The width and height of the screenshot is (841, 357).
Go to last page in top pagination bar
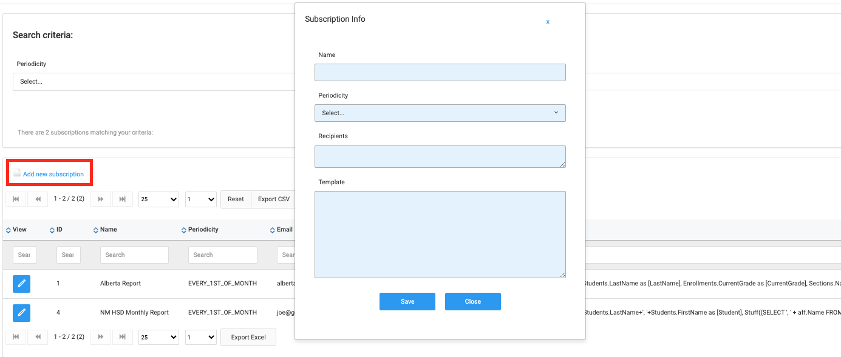pos(123,199)
